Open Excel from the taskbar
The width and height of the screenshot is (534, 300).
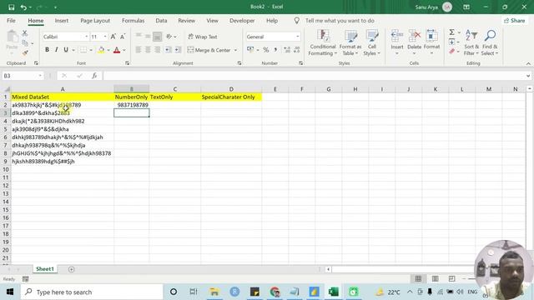(334, 292)
